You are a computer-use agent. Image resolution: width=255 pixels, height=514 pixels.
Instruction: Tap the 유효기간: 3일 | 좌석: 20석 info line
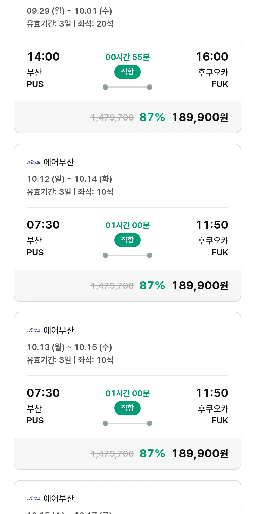[70, 24]
